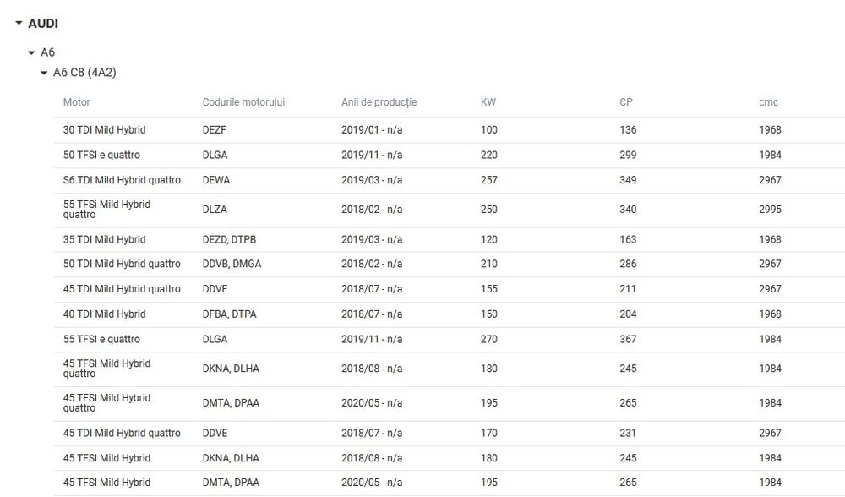The height and width of the screenshot is (497, 845).
Task: Select the S6 TDI Mild Hybrid quattro row
Action: pos(122,180)
